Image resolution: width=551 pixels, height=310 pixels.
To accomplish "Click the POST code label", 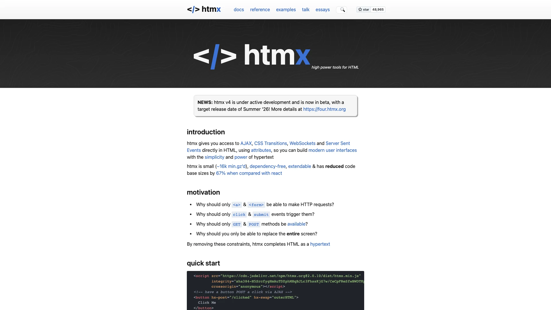I will coord(254,224).
